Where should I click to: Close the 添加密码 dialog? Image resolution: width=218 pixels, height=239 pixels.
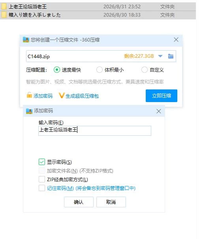click(159, 111)
